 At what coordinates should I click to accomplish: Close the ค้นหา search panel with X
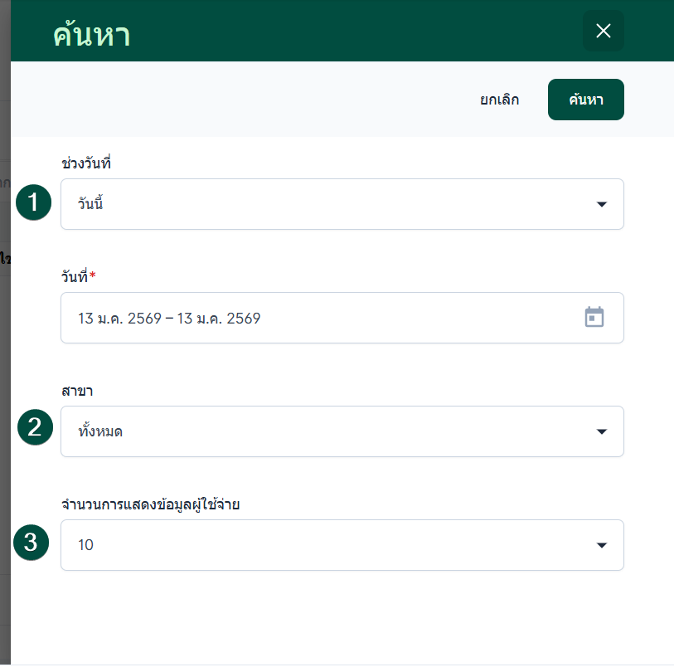tap(603, 31)
